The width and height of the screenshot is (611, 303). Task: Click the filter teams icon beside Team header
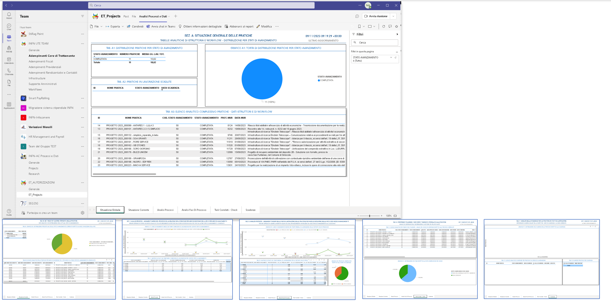(x=83, y=16)
